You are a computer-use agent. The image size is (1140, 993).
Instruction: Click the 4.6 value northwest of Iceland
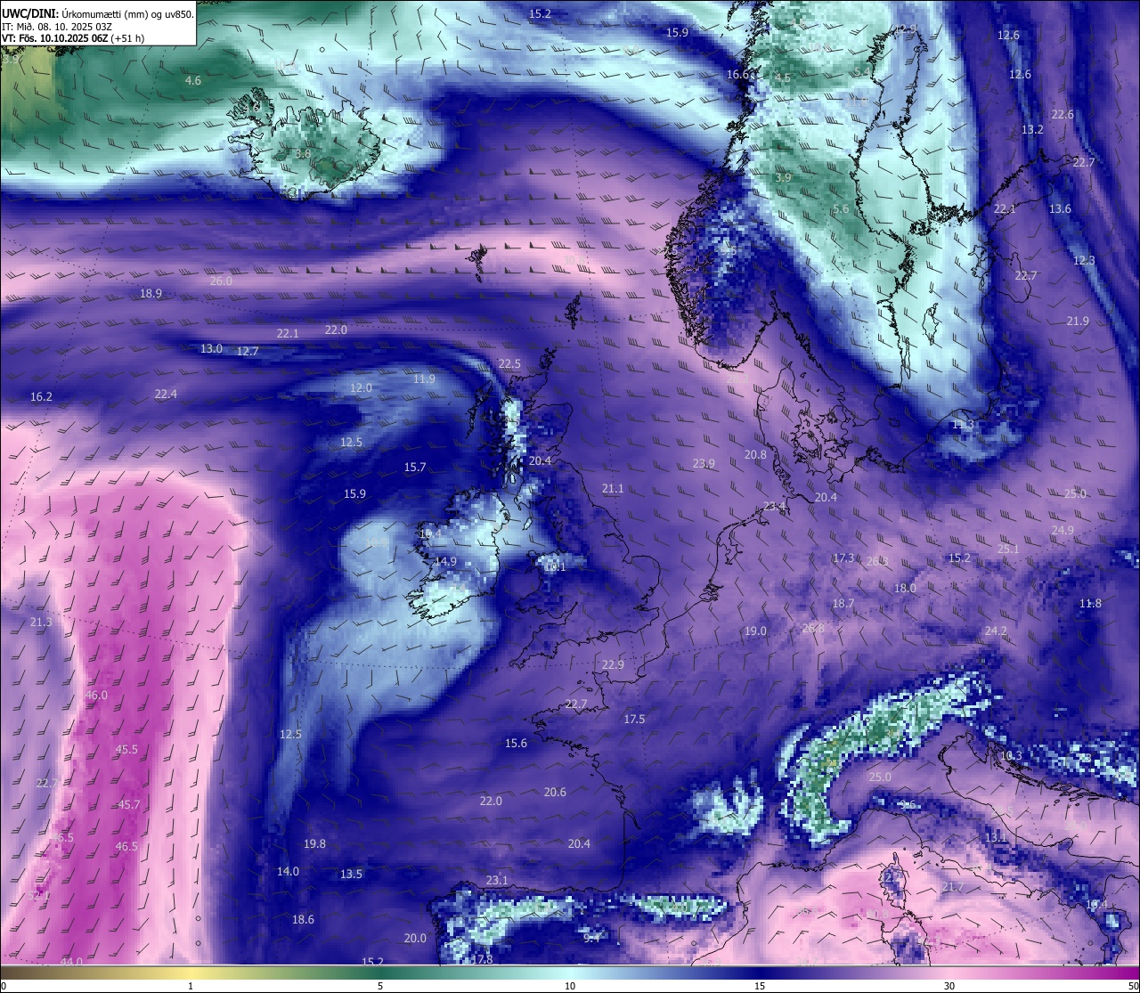(x=192, y=80)
